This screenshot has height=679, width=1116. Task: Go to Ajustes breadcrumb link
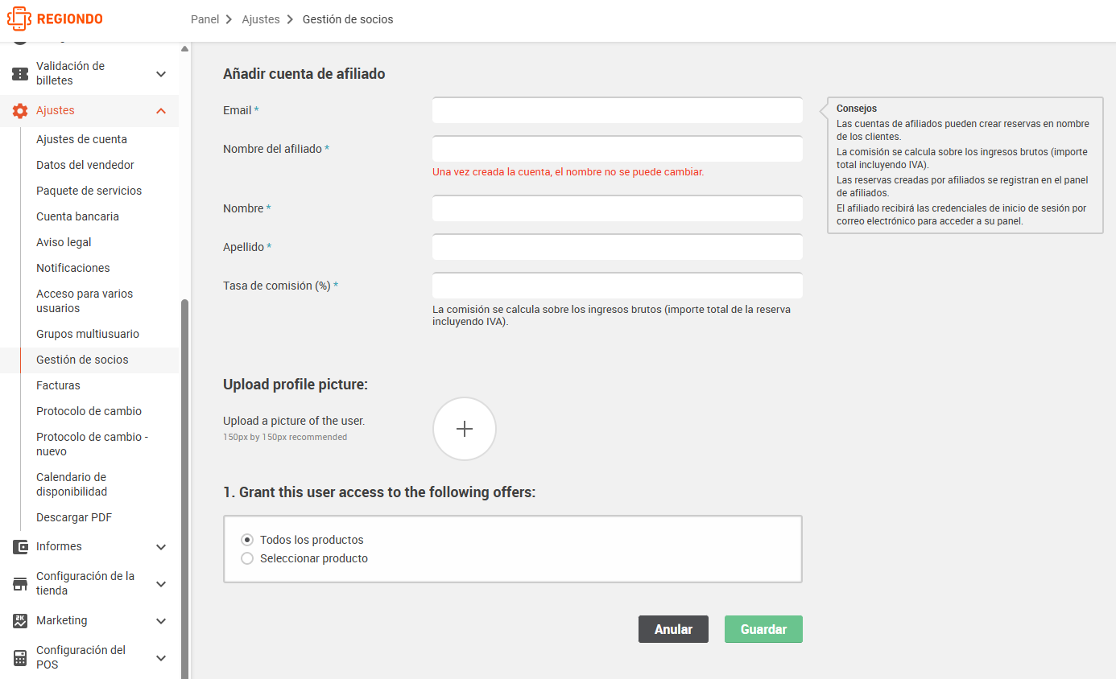pos(261,19)
